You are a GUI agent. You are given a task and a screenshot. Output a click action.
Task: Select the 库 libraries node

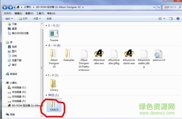(x=9, y=42)
